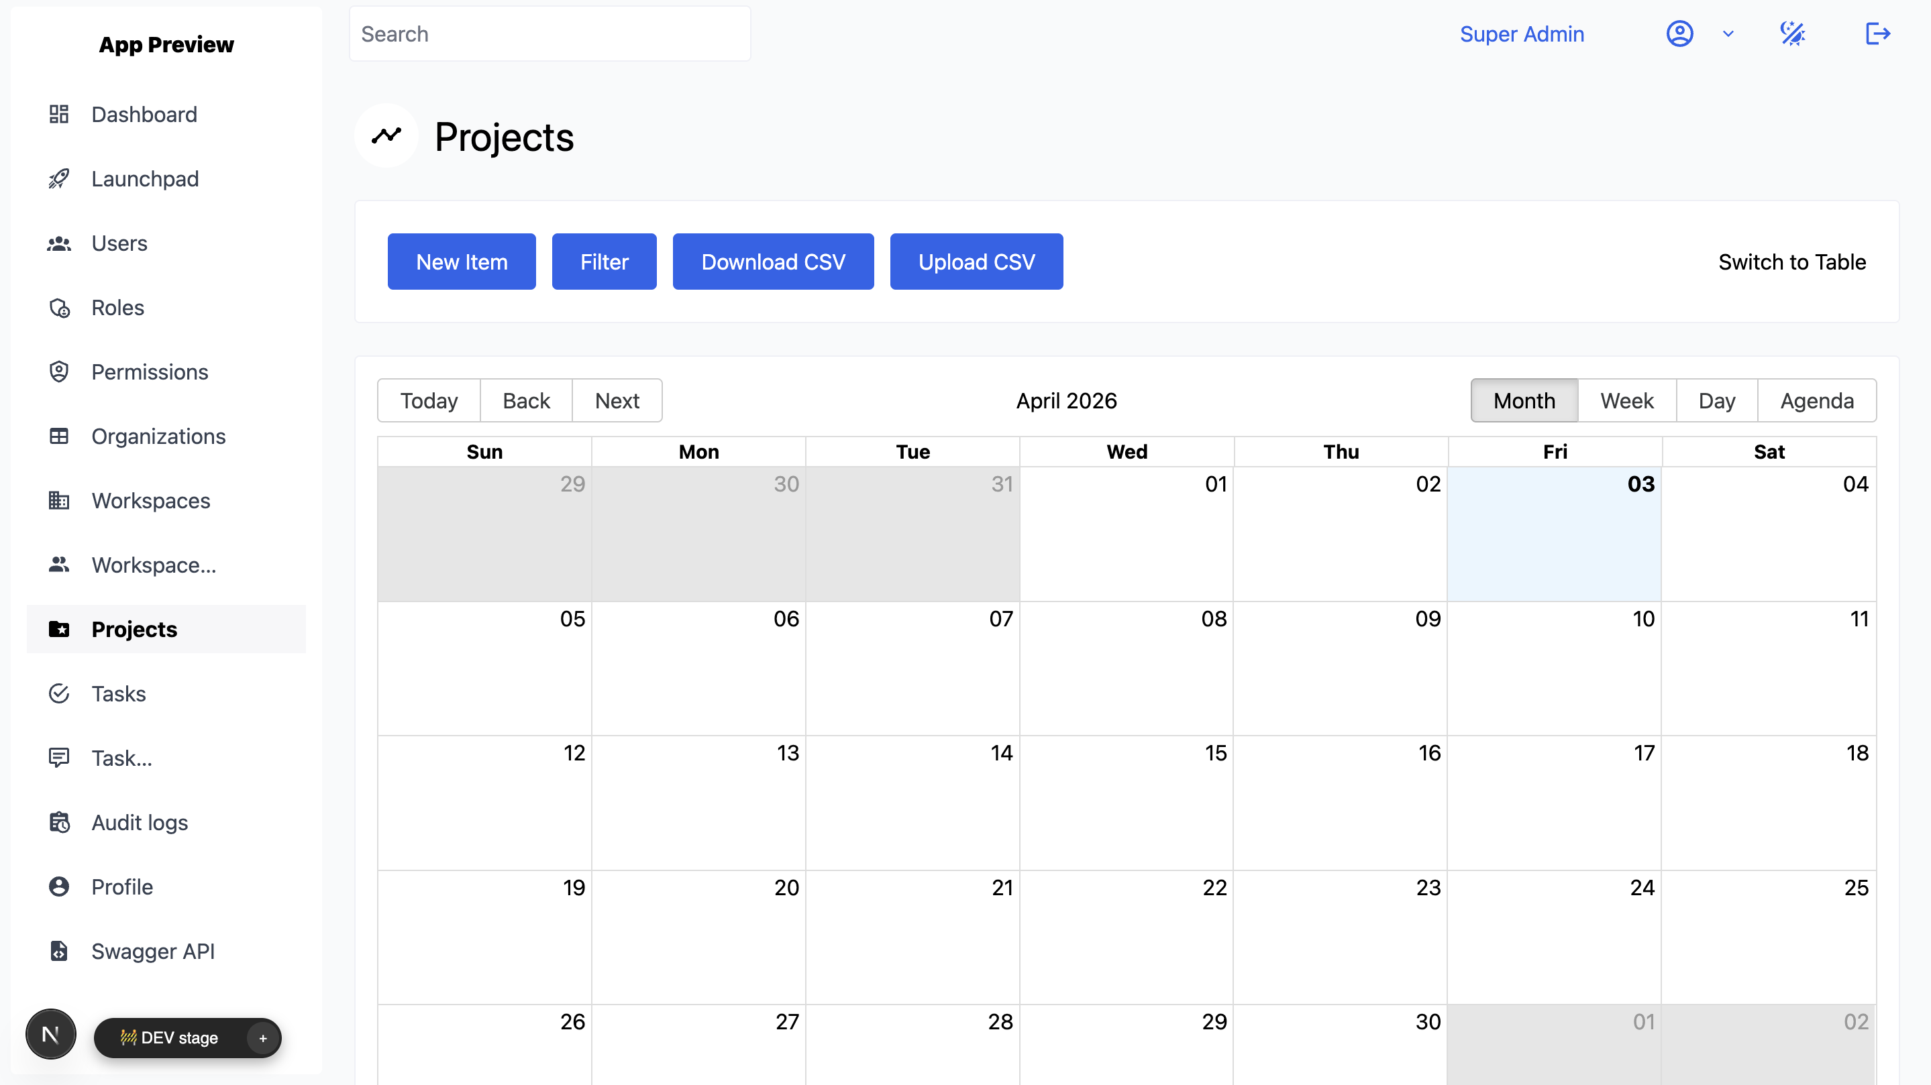Viewport: 1931px width, 1085px height.
Task: Open the Organizations section
Action: tap(158, 436)
